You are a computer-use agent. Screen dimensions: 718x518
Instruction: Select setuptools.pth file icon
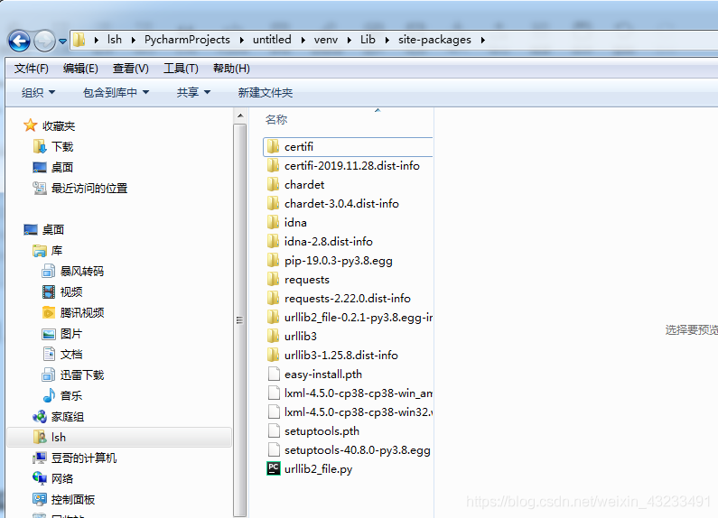[x=274, y=431]
